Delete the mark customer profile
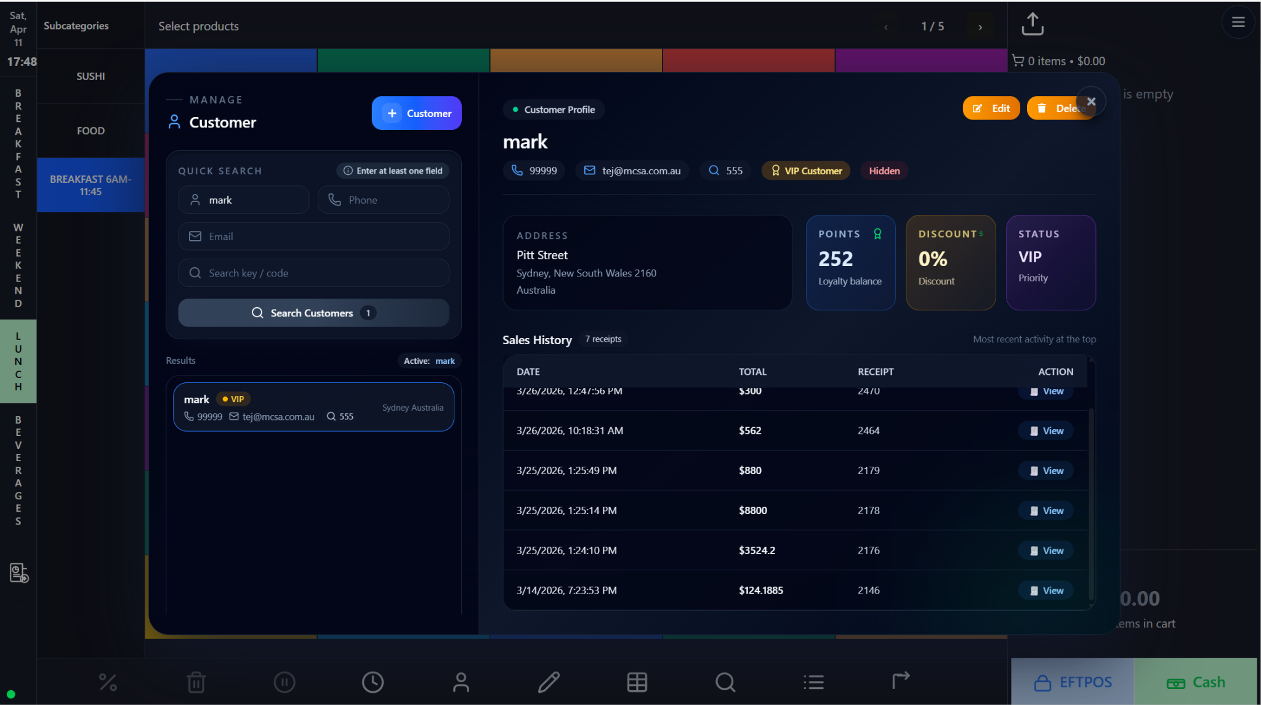Image resolution: width=1261 pixels, height=705 pixels. [1055, 108]
